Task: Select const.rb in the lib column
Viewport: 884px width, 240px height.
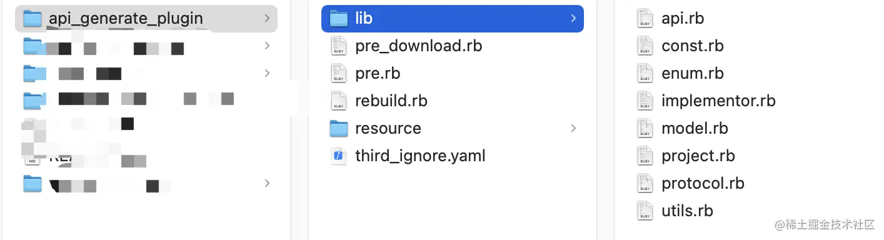Action: (693, 46)
